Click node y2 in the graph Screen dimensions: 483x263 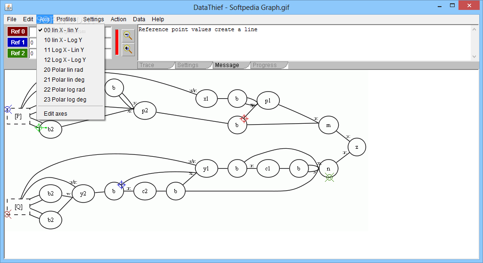click(x=83, y=194)
